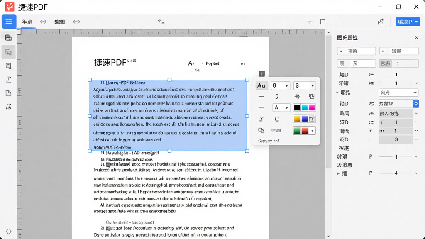The height and width of the screenshot is (239, 425).
Task: Click the vertical scrollbar down arrow
Action: pyautogui.click(x=329, y=236)
